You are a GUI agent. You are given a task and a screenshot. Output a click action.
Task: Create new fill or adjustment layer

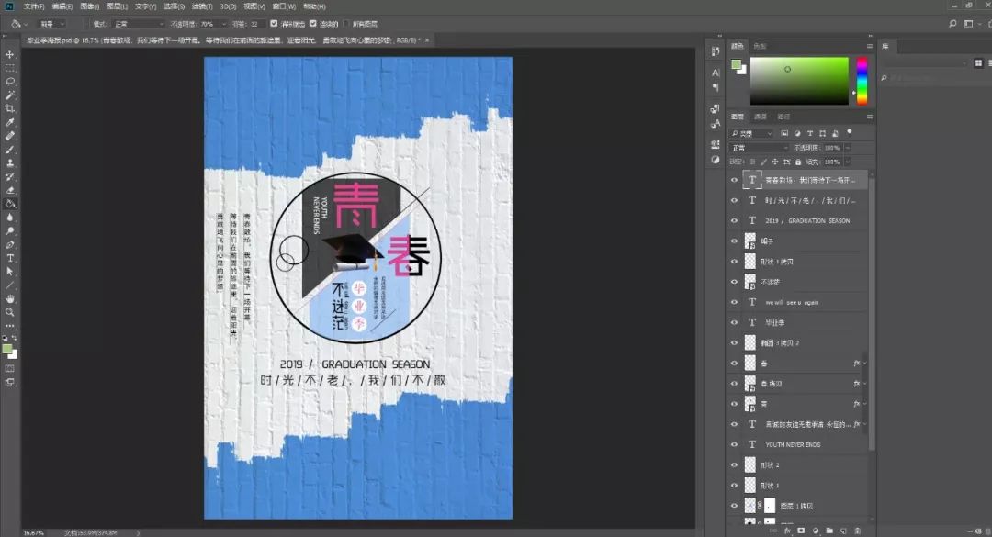[815, 531]
